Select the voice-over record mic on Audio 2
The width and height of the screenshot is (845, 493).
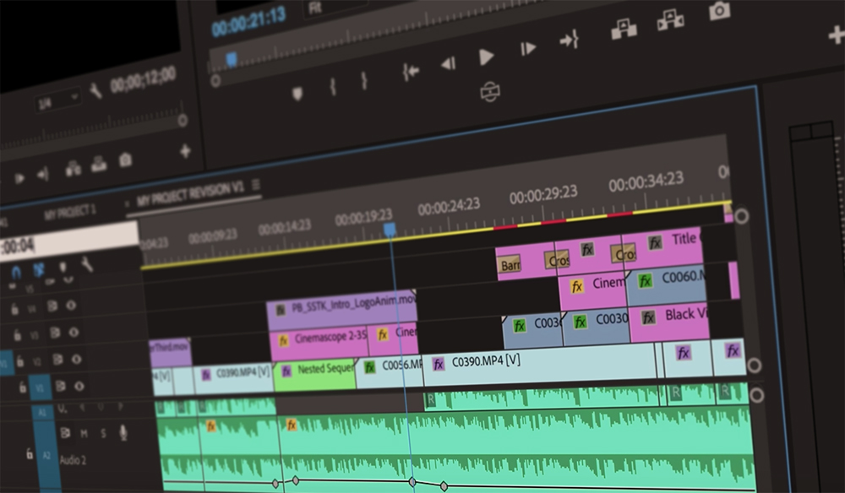pyautogui.click(x=123, y=432)
